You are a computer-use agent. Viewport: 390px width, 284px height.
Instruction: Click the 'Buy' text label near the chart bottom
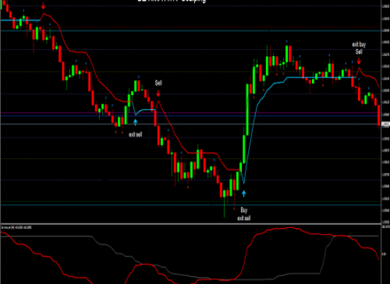(244, 210)
